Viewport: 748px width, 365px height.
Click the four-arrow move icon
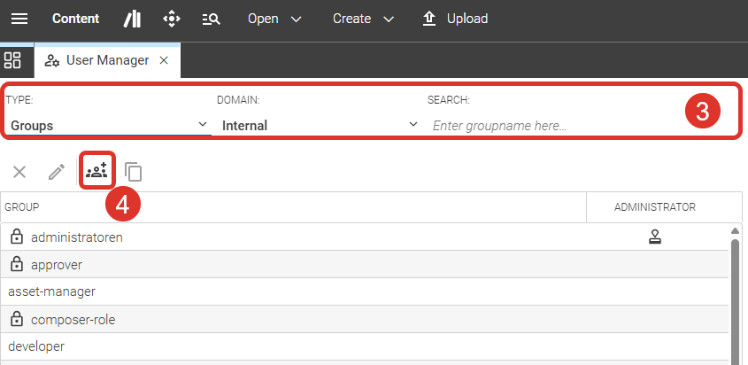coord(172,19)
